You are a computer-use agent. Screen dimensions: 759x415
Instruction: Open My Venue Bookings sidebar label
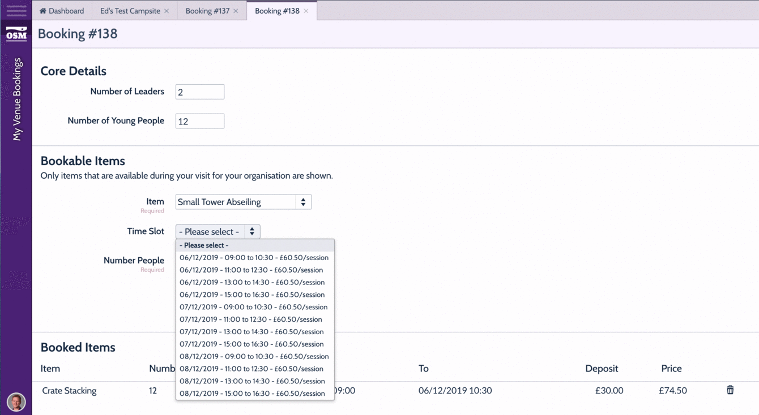(17, 99)
